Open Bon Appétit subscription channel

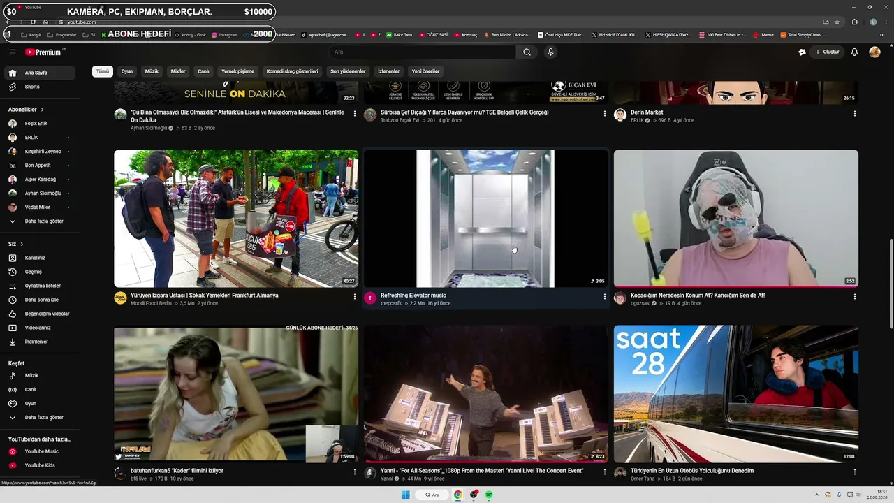[40, 166]
